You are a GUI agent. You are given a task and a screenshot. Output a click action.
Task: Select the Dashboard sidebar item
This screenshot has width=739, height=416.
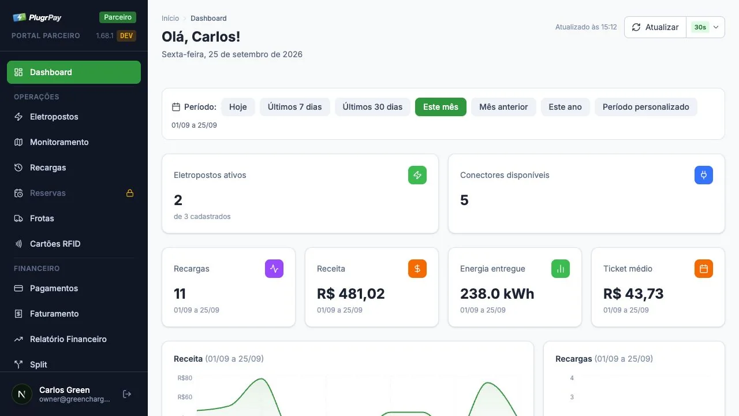[x=74, y=72]
